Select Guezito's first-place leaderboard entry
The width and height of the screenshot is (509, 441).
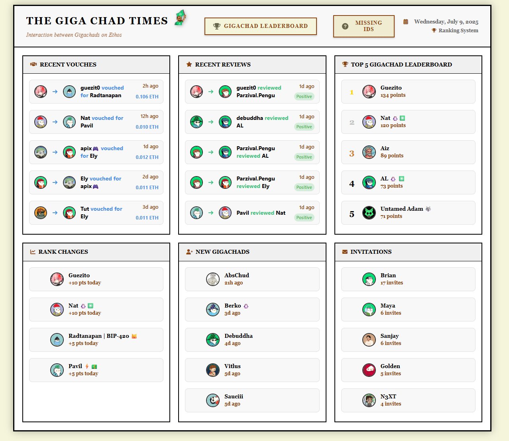(408, 92)
